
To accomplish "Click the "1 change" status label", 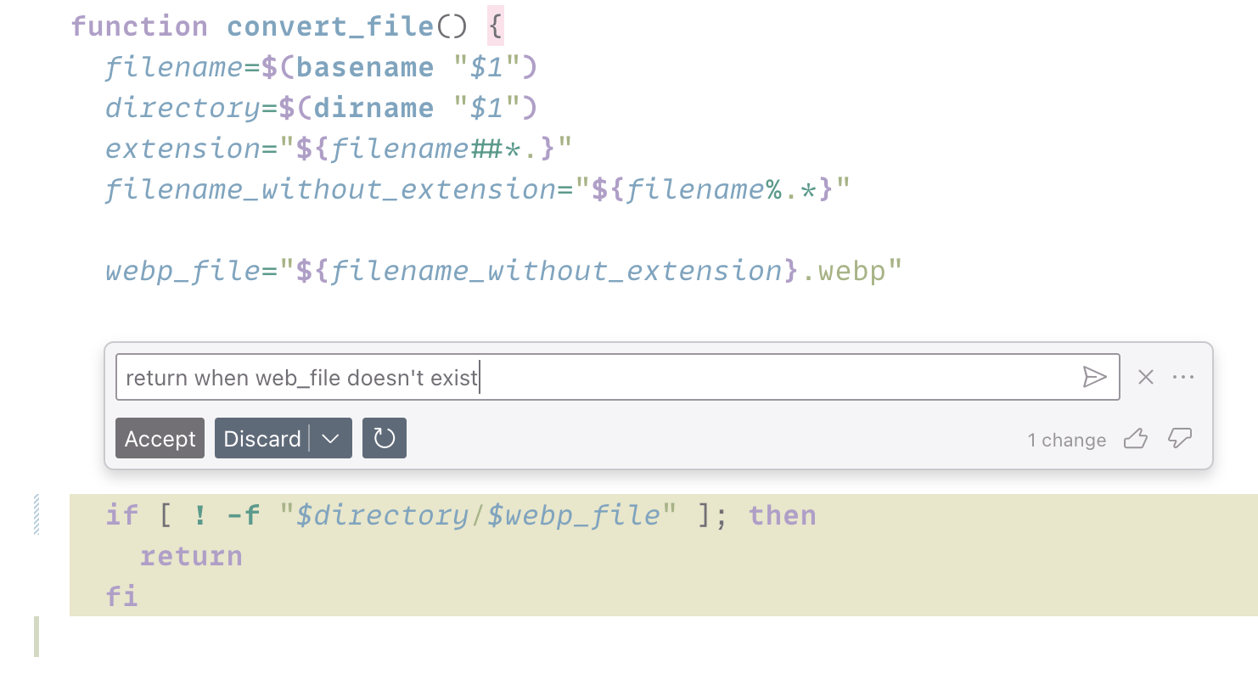I will pos(1066,440).
